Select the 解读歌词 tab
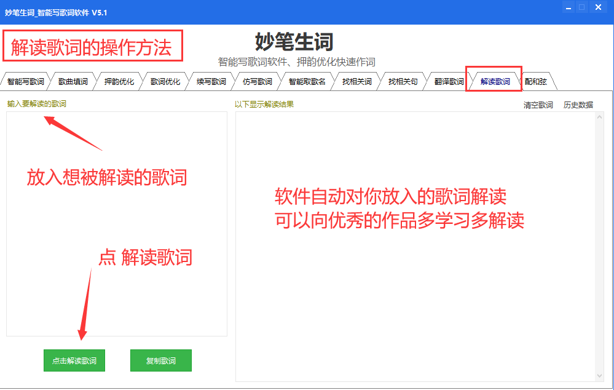This screenshot has width=614, height=390. point(495,82)
